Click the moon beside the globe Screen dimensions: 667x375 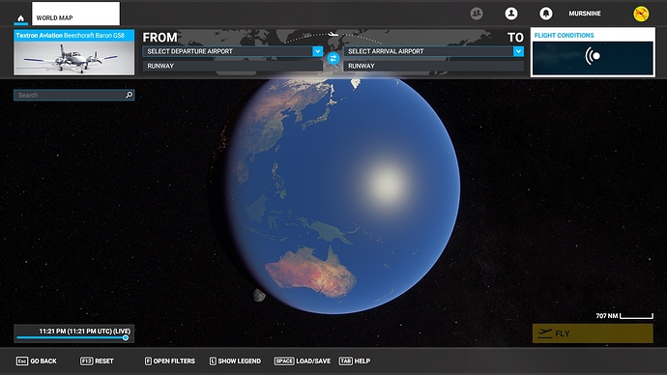coord(259,295)
